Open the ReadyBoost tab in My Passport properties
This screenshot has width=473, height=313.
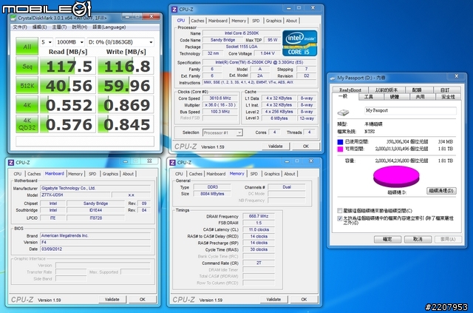click(x=350, y=90)
